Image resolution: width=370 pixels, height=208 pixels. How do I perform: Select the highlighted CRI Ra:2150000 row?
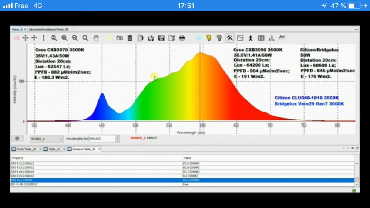pos(183,180)
